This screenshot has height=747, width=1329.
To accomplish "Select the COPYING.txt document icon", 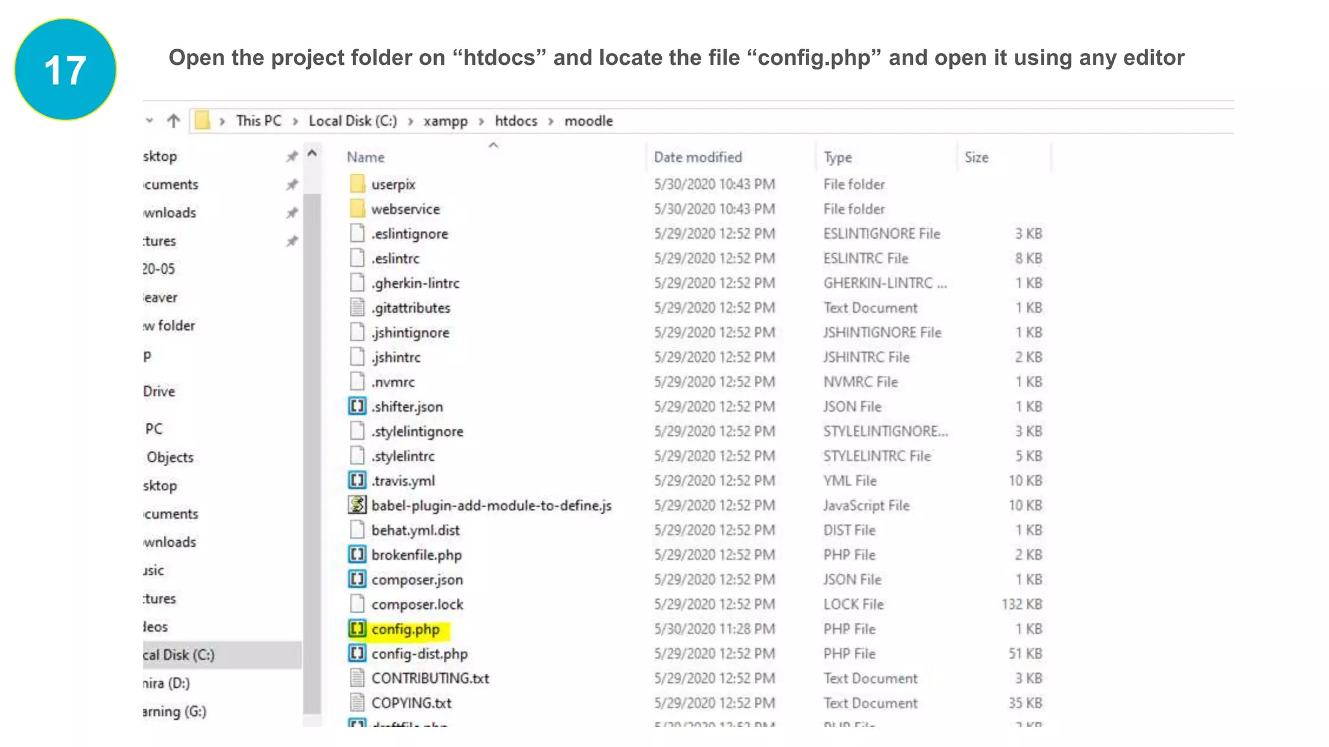I will tap(357, 703).
